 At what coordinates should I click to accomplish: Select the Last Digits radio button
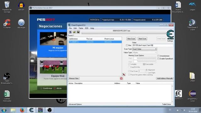[x=147, y=73]
